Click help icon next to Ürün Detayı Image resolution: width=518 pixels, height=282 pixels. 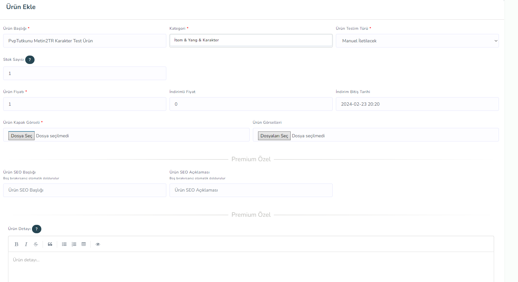click(x=36, y=229)
